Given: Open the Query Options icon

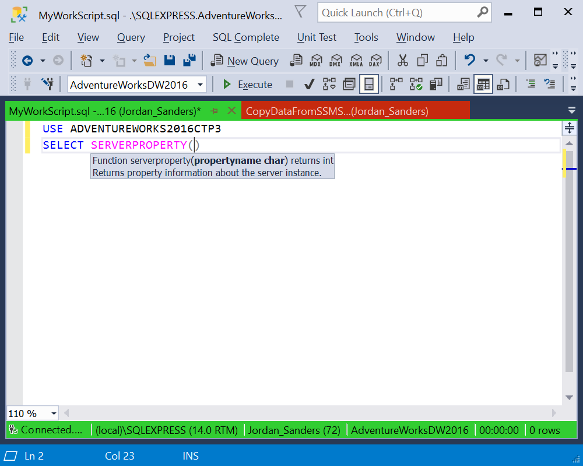Looking at the screenshot, I should pos(349,85).
